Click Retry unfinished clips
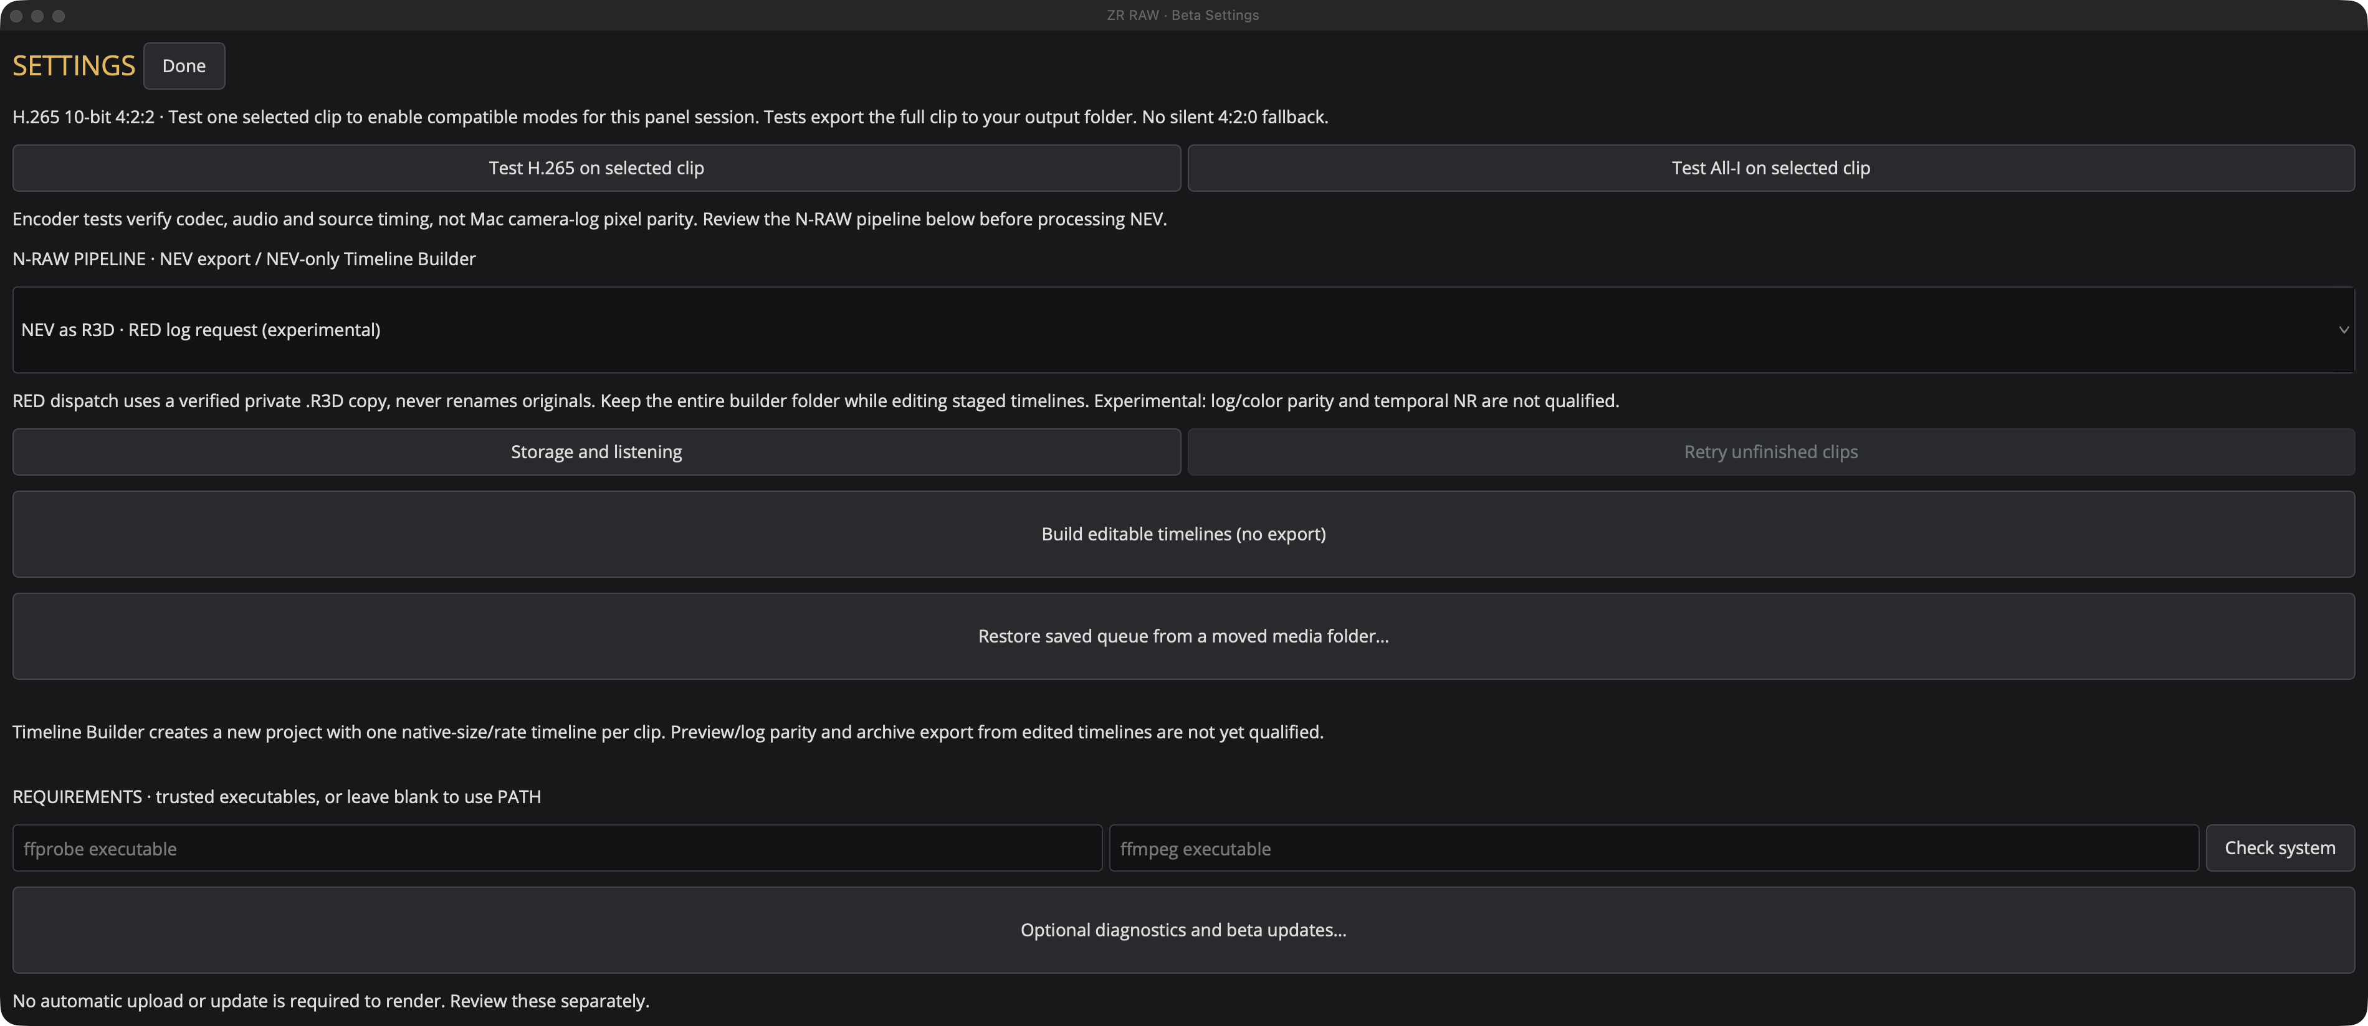This screenshot has height=1026, width=2368. click(x=1770, y=452)
